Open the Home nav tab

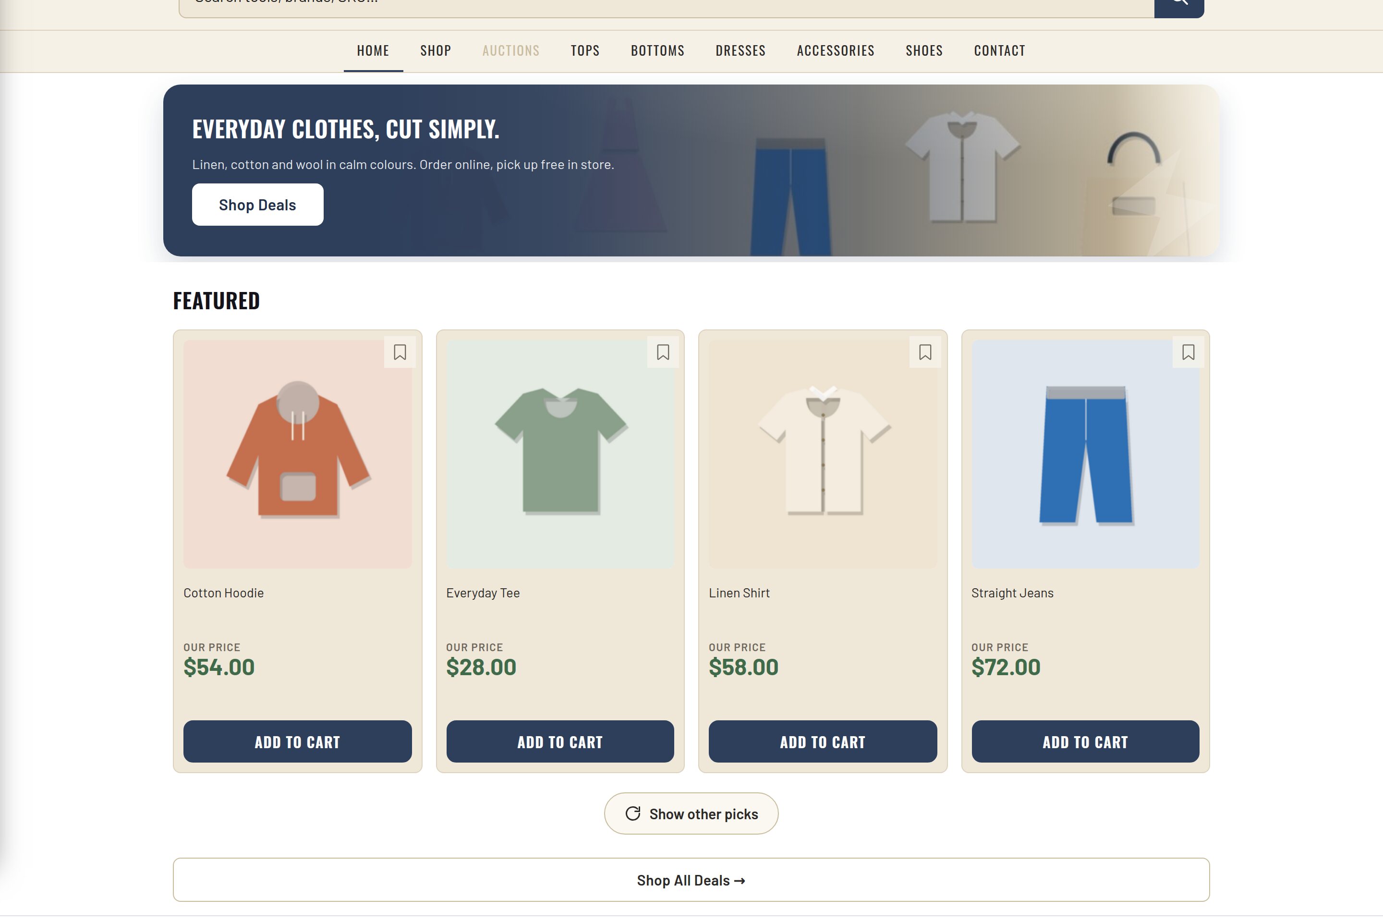374,51
